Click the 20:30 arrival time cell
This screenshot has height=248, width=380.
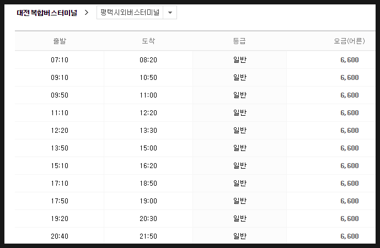(x=148, y=219)
